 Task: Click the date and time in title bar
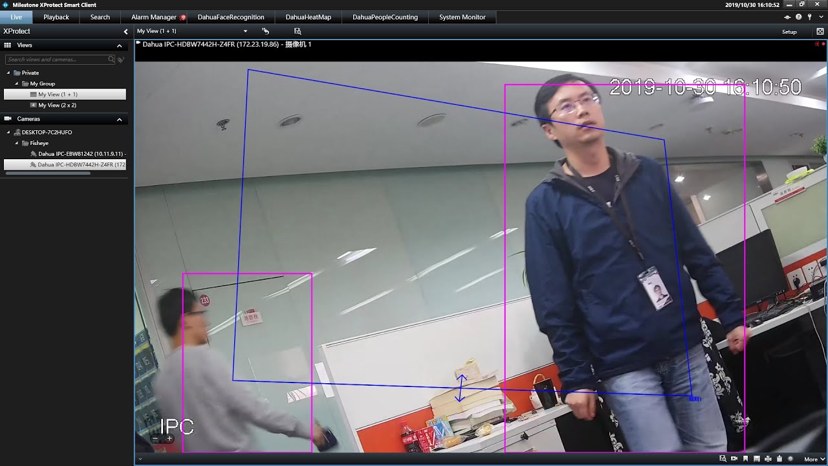coord(752,5)
